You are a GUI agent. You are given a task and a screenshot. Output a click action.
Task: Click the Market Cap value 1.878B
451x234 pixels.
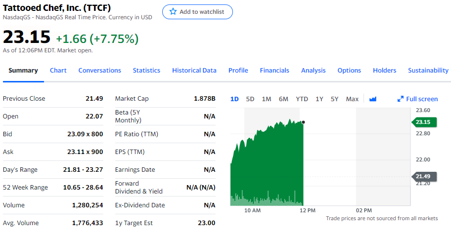click(205, 98)
